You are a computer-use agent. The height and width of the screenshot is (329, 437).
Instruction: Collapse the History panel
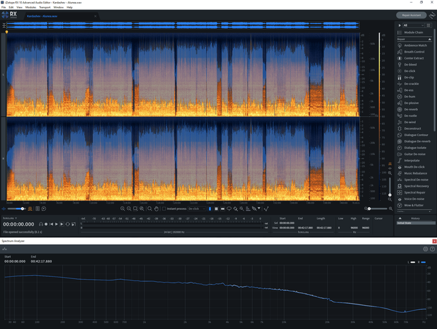[x=400, y=218]
